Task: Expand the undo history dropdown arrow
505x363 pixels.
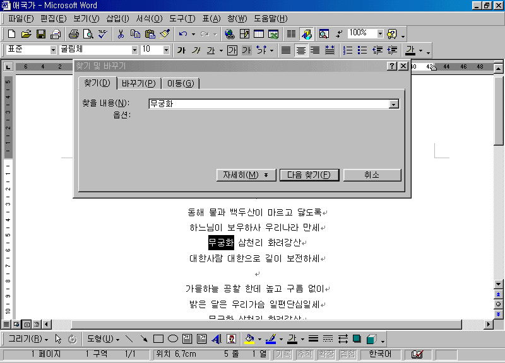Action: (193, 34)
